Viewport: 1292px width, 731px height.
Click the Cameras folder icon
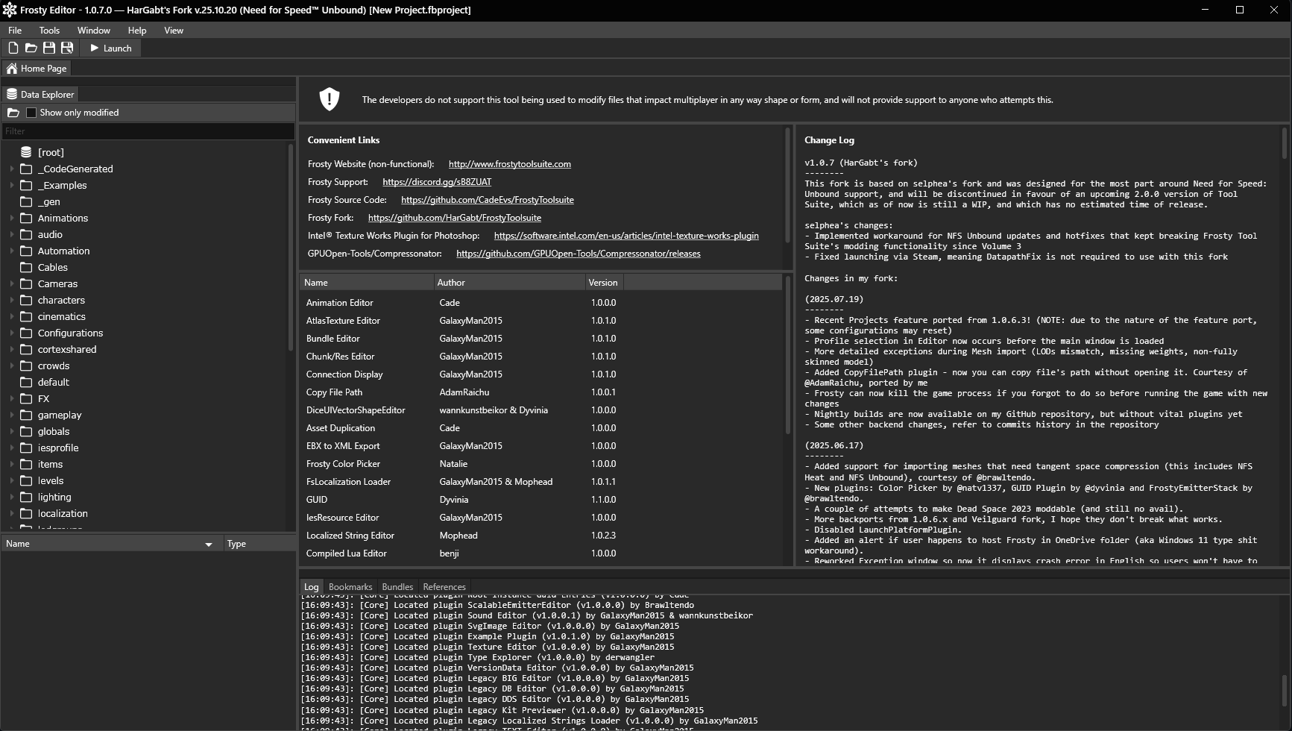tap(26, 283)
